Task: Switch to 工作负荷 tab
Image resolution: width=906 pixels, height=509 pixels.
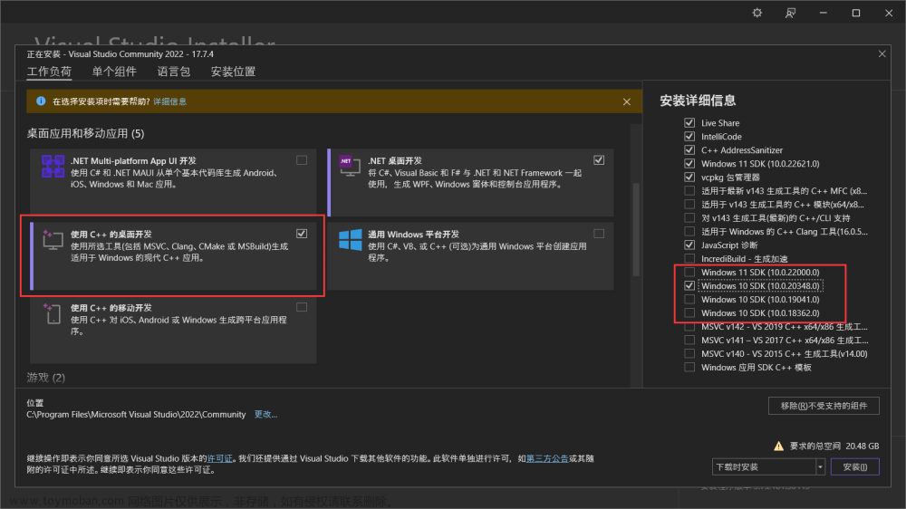Action: 49,72
